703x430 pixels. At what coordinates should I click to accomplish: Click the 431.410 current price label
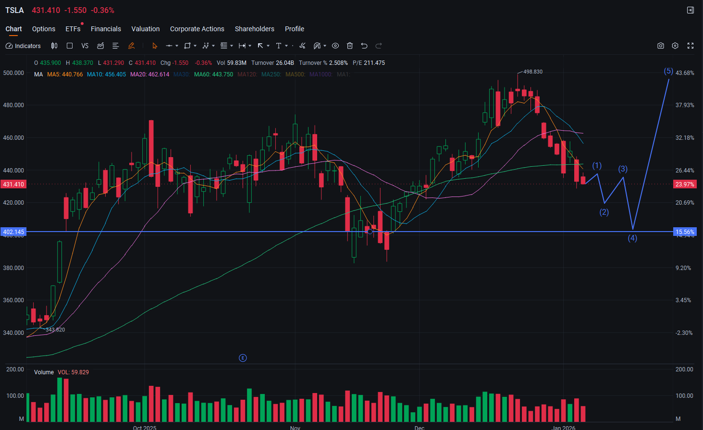pyautogui.click(x=13, y=184)
